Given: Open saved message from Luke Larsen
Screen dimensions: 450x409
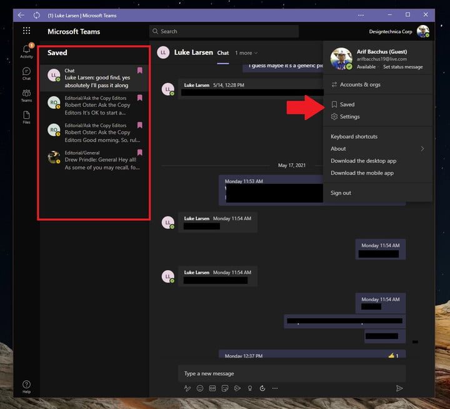Looking at the screenshot, I should 94,78.
